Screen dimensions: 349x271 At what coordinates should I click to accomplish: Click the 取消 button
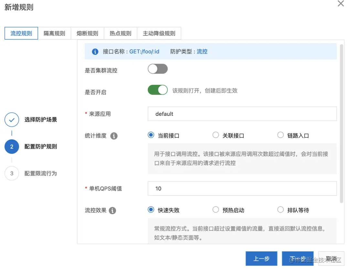[x=331, y=259]
